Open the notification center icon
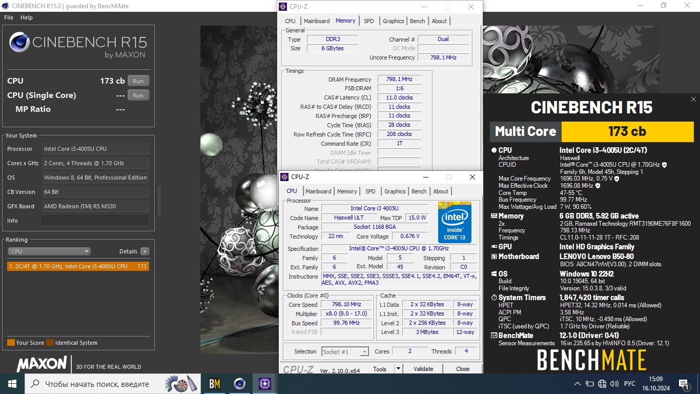This screenshot has width=700, height=394. click(x=683, y=384)
